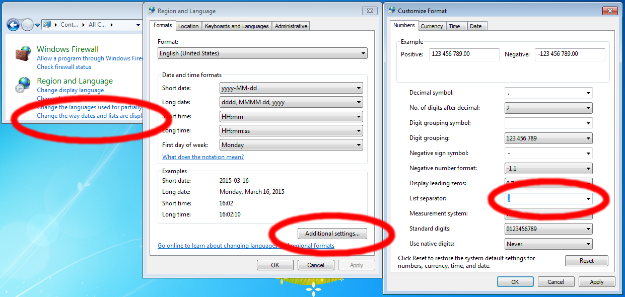Switch to the Location tab
This screenshot has height=297, width=625.
pyautogui.click(x=188, y=26)
